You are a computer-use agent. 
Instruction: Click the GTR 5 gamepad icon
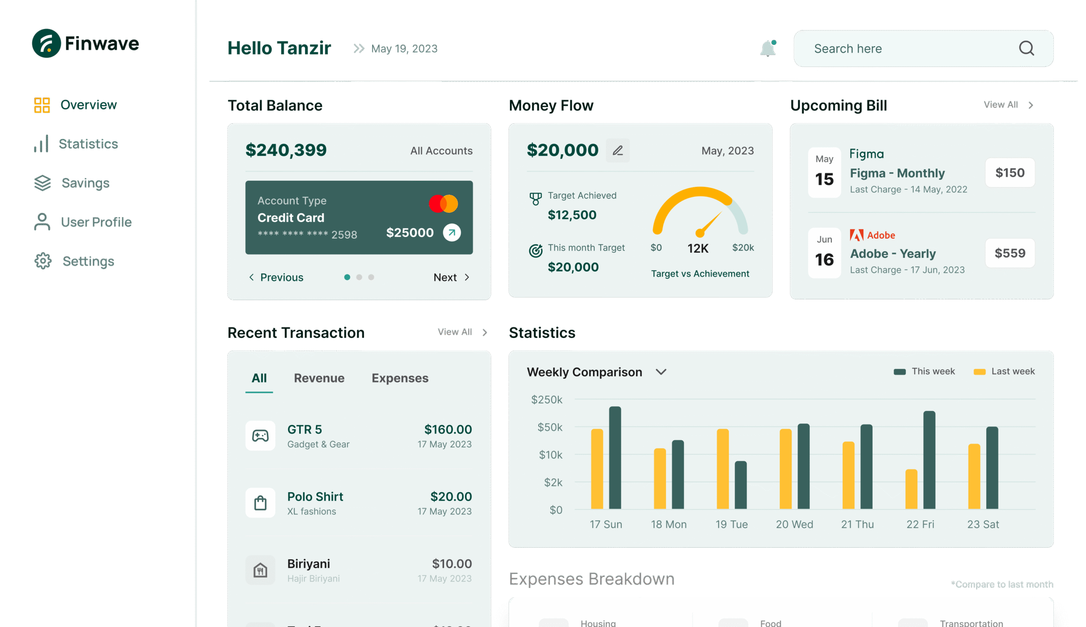[x=260, y=435]
